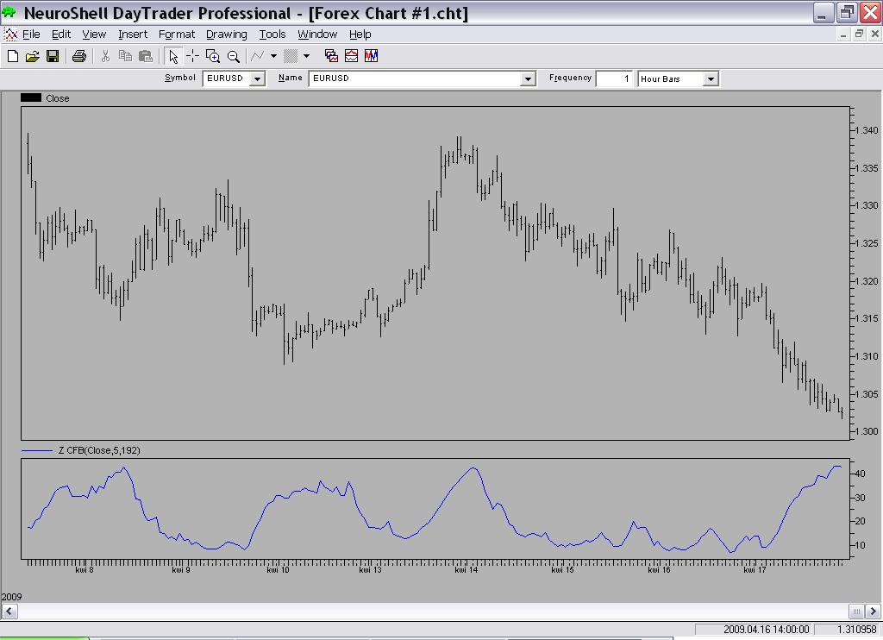
Task: Open the Help menu
Action: 360,35
